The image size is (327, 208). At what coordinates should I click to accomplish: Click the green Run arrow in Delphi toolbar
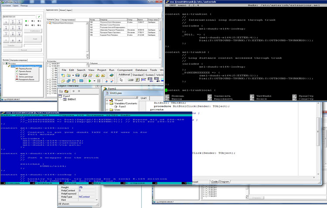point(90,81)
